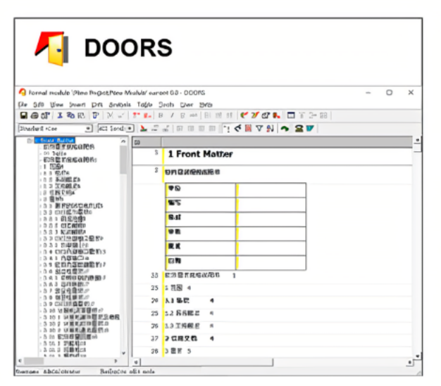Click the ID column header
Viewport: 441px width, 386px height.
[137, 141]
